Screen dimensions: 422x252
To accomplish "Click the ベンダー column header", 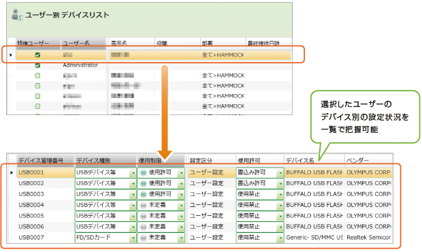I will [x=368, y=160].
